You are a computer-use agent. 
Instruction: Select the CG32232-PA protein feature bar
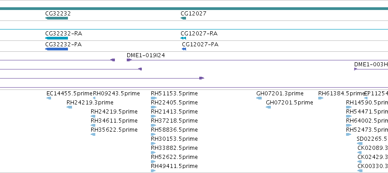click(x=57, y=49)
